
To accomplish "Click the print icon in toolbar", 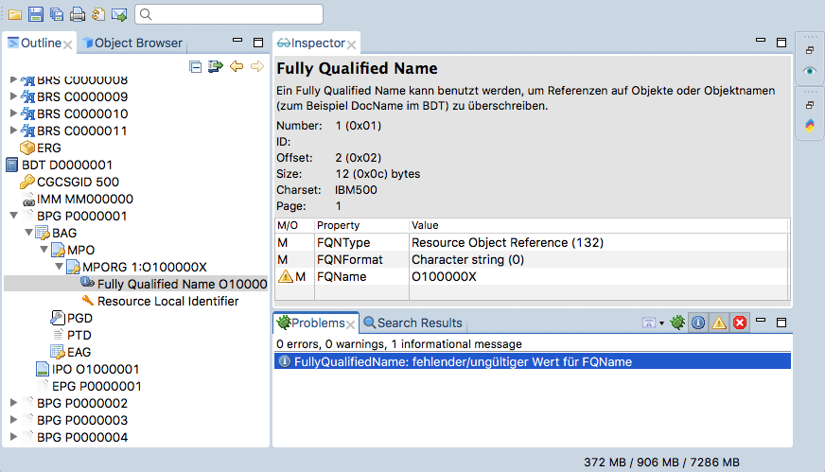I will click(x=78, y=14).
